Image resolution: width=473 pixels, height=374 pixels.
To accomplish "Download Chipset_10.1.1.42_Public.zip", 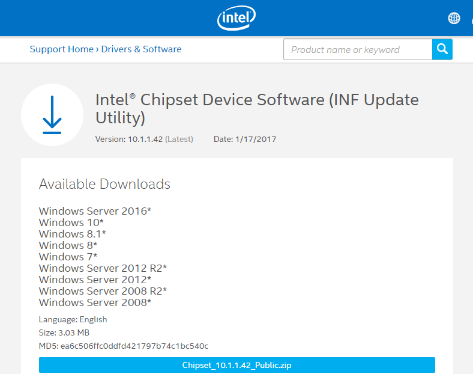I will pyautogui.click(x=237, y=365).
